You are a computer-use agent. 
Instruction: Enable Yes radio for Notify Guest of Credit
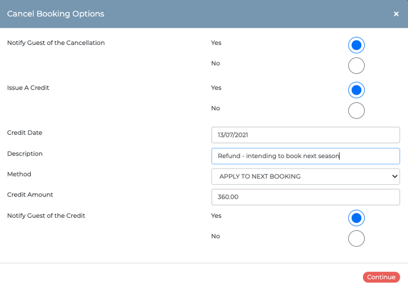[x=356, y=218]
